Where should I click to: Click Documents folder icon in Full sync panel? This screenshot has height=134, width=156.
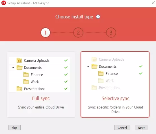coord(19,67)
